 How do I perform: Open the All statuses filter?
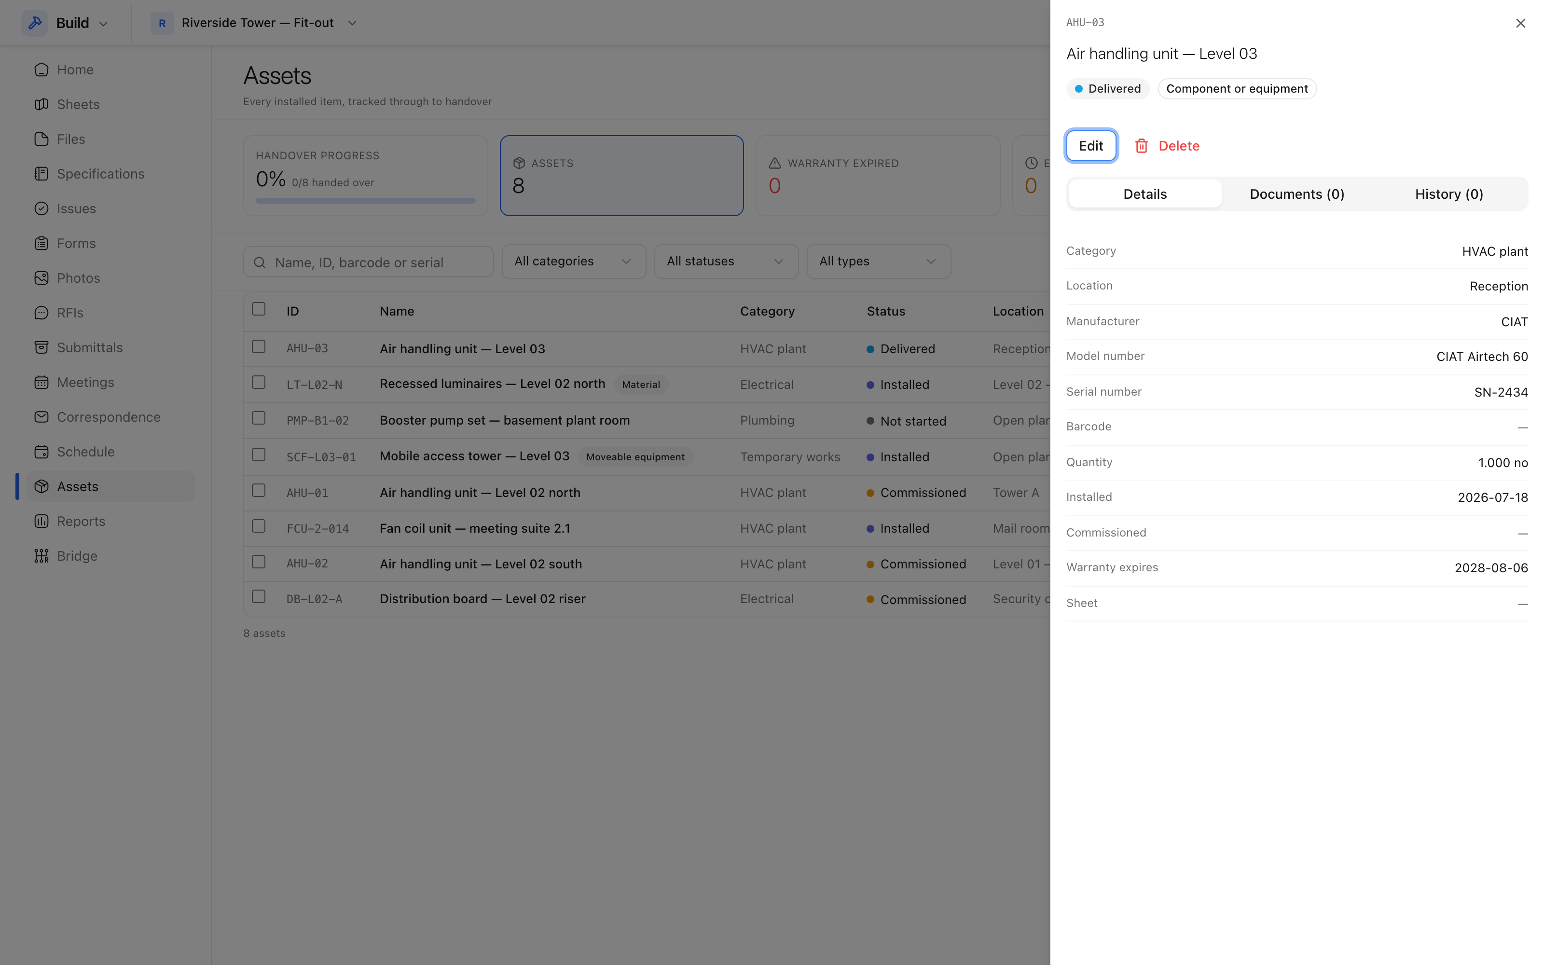pos(726,262)
